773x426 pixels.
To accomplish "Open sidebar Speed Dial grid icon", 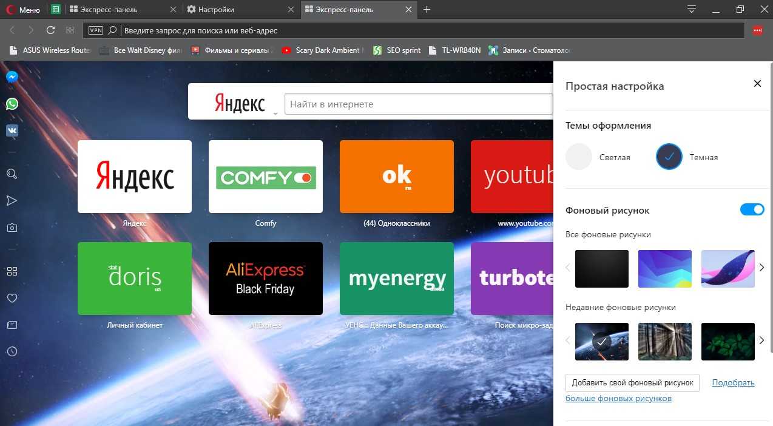I will (x=12, y=271).
